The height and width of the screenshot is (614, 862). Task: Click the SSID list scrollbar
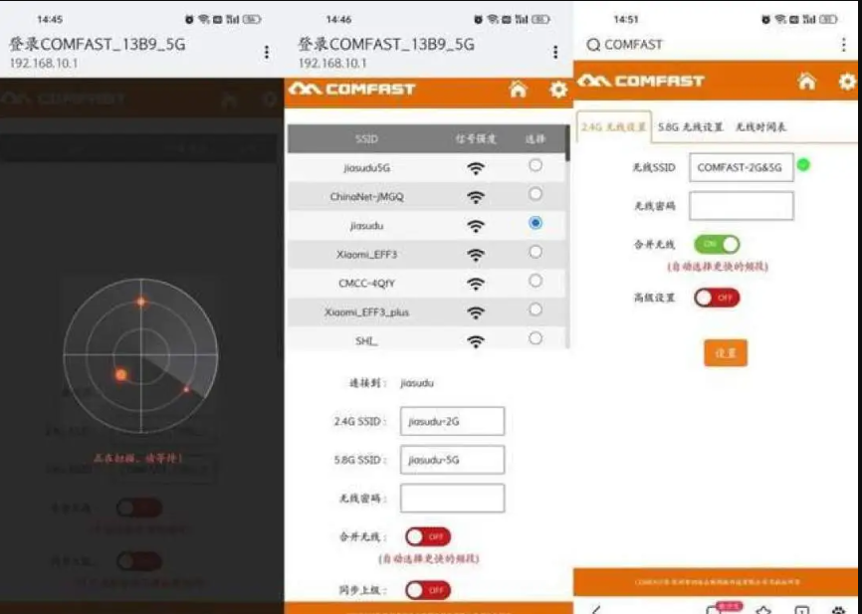(567, 144)
